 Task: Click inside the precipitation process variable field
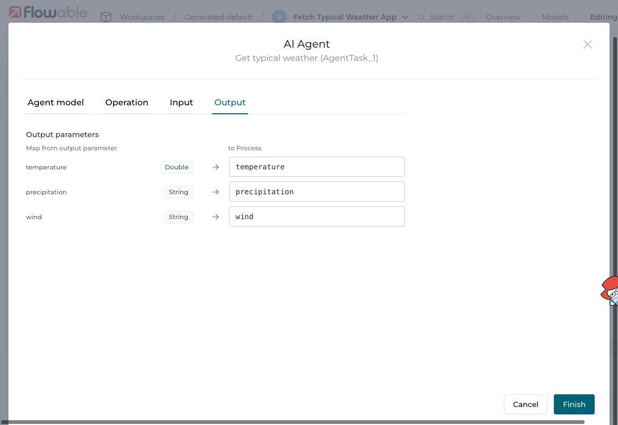pyautogui.click(x=316, y=191)
